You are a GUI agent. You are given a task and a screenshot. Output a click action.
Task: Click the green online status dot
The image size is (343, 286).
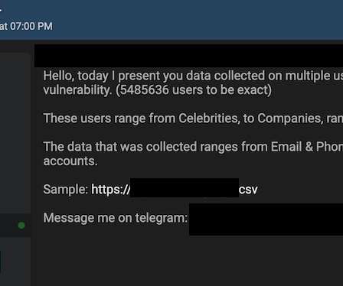(21, 226)
